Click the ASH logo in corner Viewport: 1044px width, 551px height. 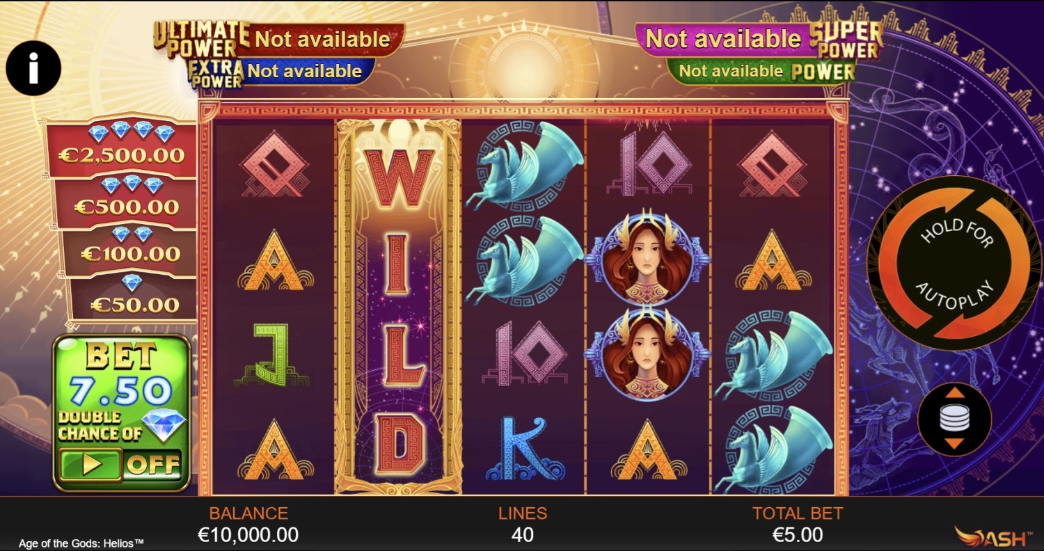(992, 536)
